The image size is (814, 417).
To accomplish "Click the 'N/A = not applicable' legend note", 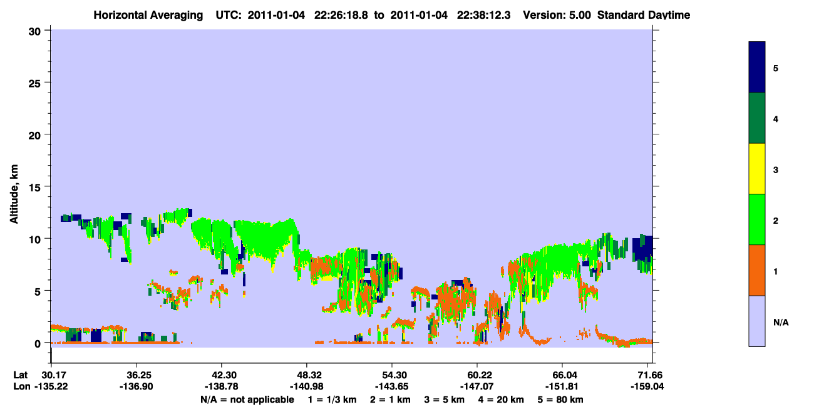I will [247, 399].
